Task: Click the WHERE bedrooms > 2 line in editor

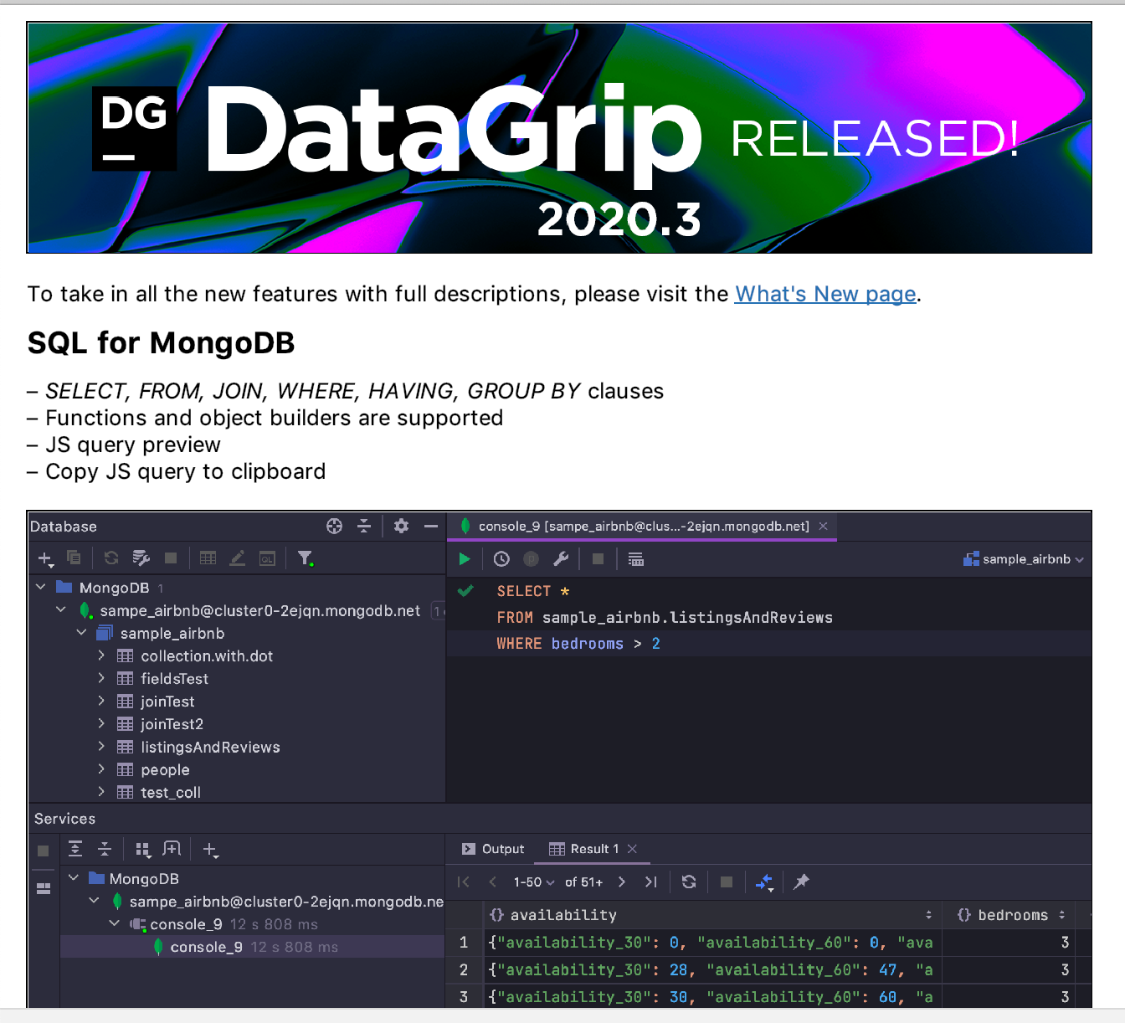Action: 578,643
